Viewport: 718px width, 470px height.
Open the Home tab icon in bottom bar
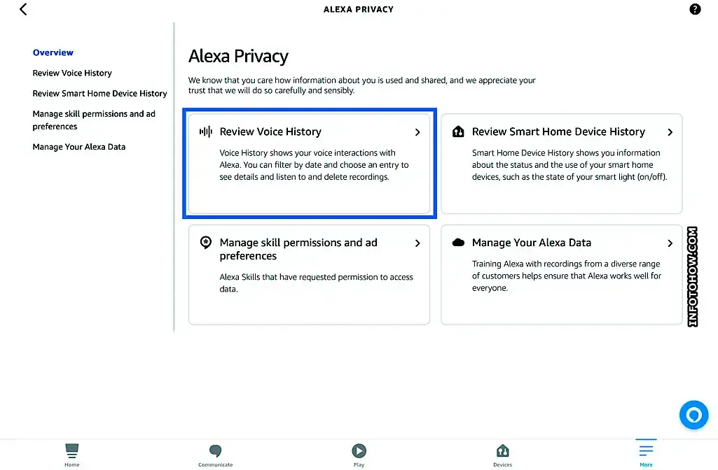click(72, 451)
